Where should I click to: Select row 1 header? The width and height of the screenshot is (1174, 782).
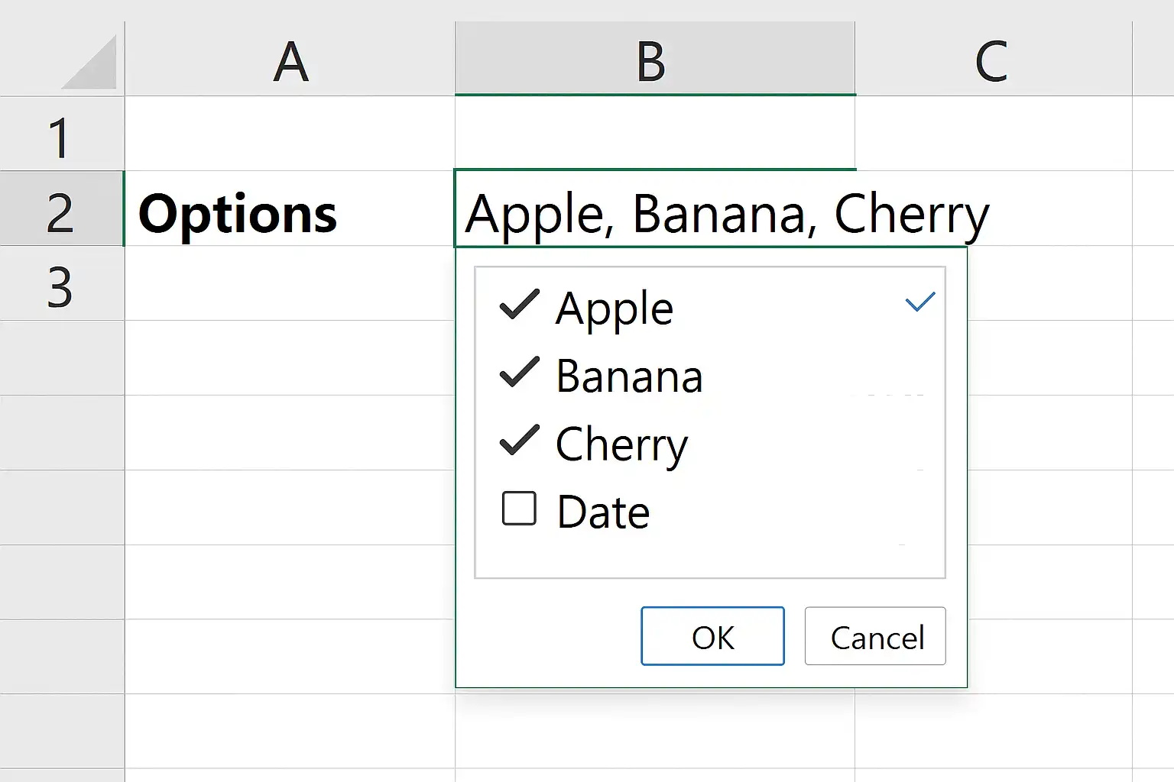pyautogui.click(x=61, y=134)
